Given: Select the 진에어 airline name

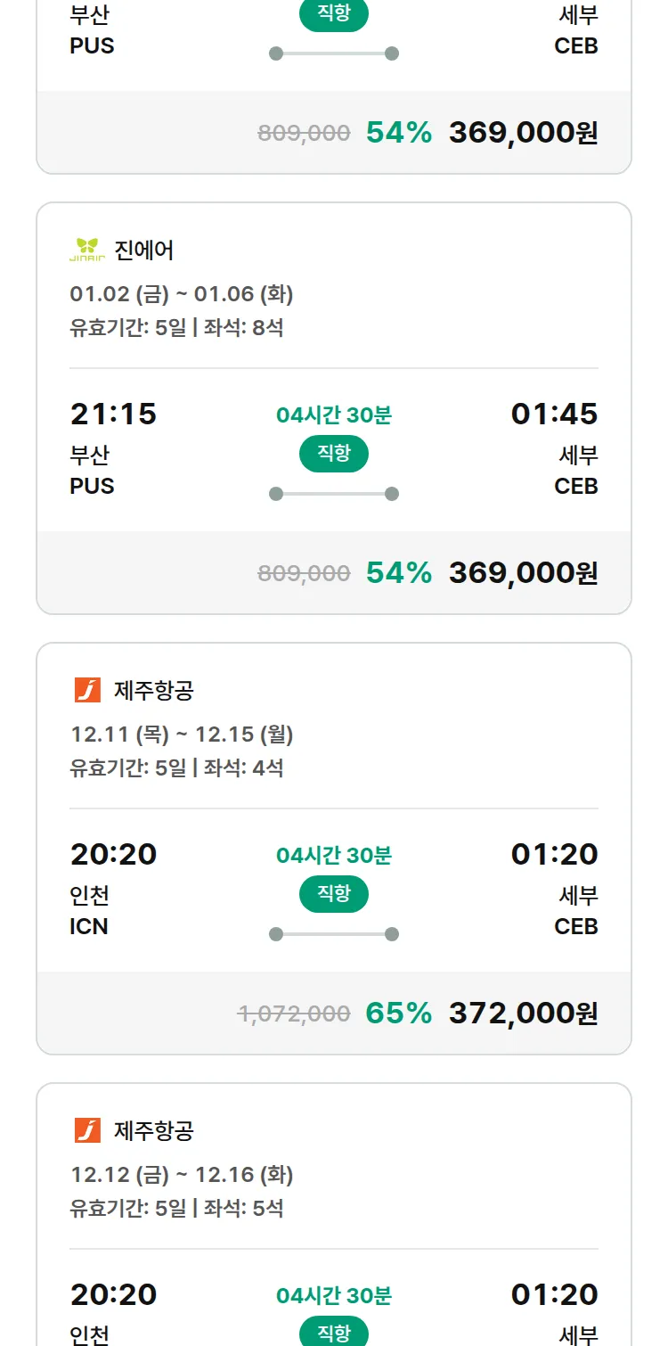Looking at the screenshot, I should [144, 250].
